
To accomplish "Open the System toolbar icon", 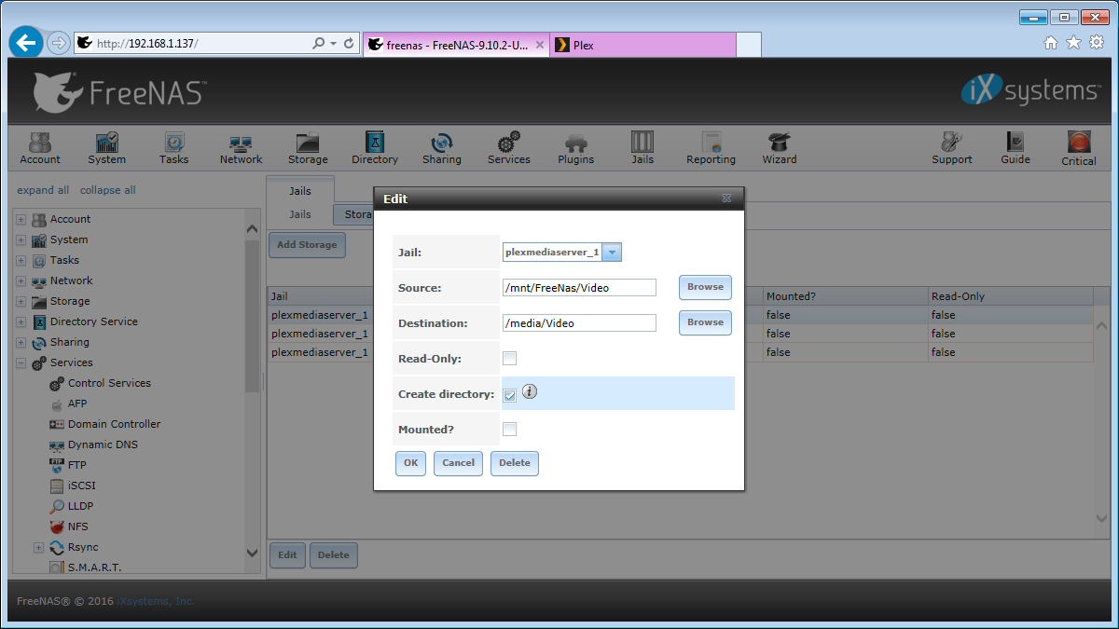I will 107,148.
